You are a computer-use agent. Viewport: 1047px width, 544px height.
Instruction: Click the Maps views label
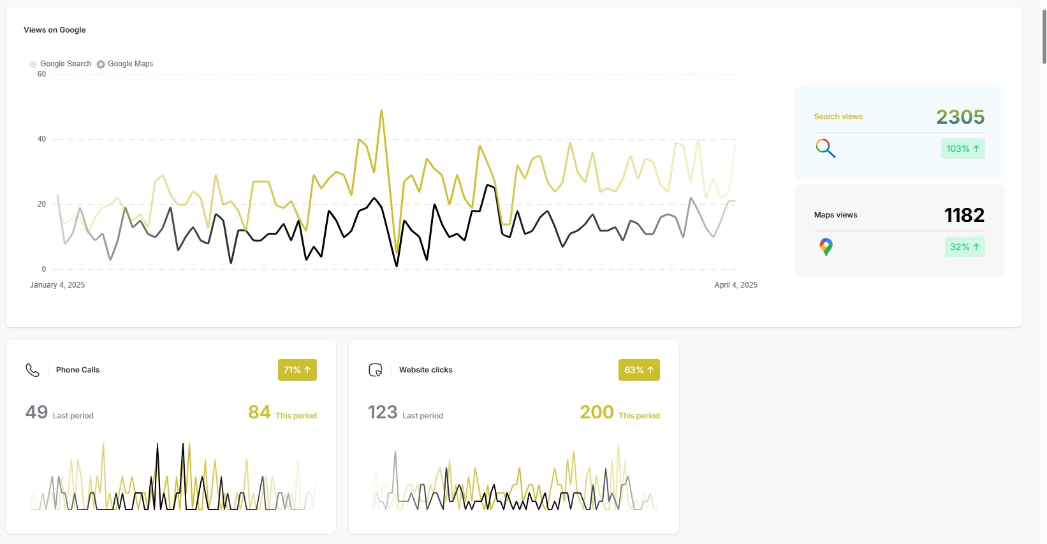(x=835, y=215)
